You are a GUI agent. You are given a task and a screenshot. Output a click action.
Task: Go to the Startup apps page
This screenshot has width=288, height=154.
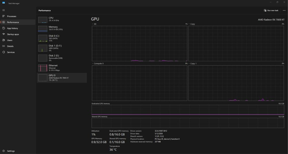pos(18,34)
